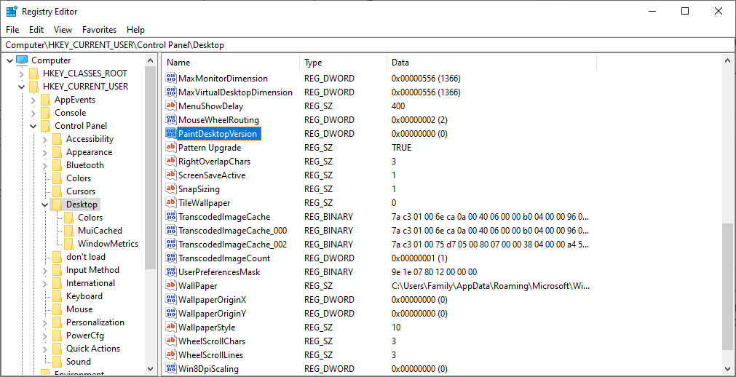The height and width of the screenshot is (377, 736).
Task: Click the values pane scroll up arrow
Action: coord(727,60)
